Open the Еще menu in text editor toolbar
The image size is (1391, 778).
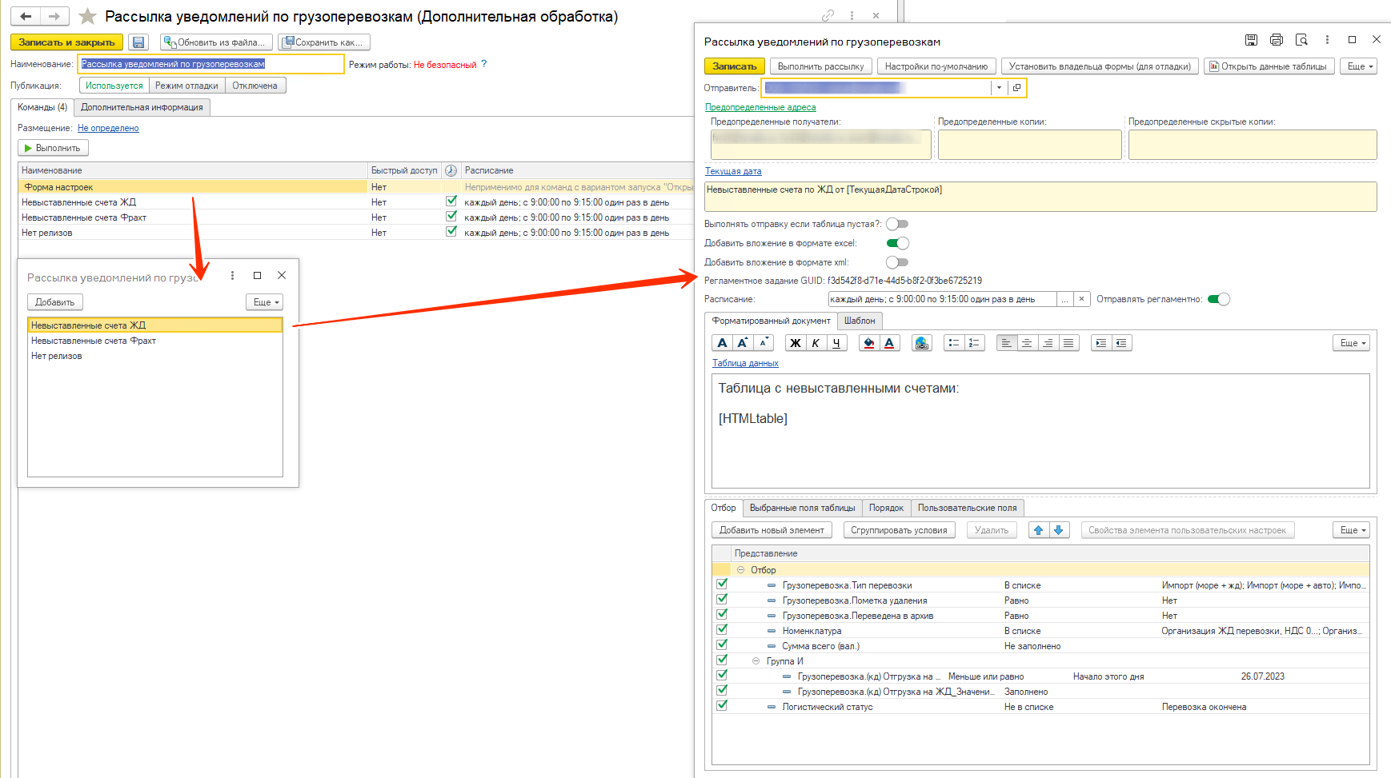coord(1352,343)
